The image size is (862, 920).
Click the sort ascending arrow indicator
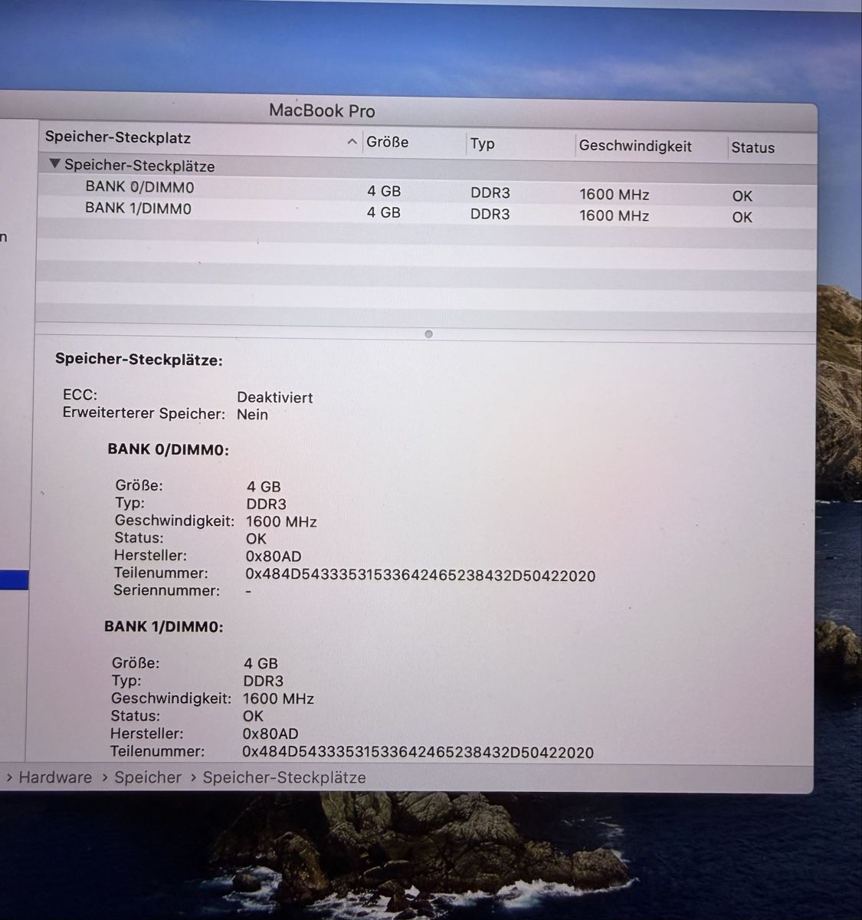[x=352, y=142]
